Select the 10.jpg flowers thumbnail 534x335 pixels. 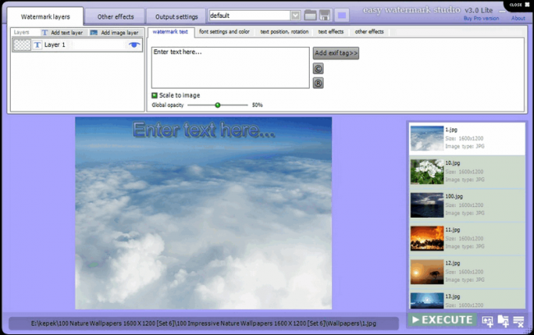426,172
